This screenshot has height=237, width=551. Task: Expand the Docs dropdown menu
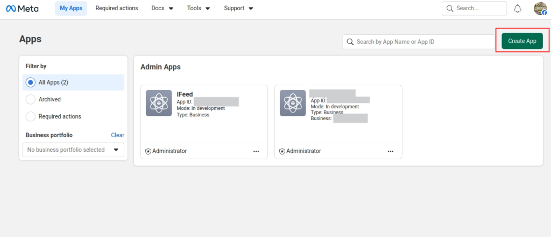pos(163,9)
